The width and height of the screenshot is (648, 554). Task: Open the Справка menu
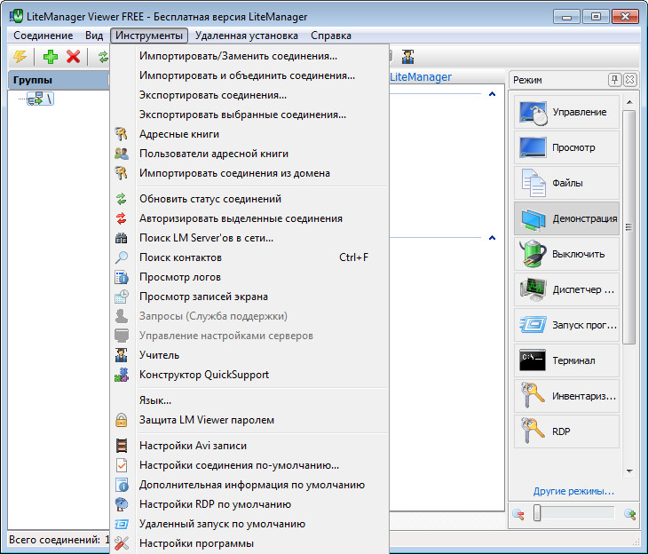point(330,36)
